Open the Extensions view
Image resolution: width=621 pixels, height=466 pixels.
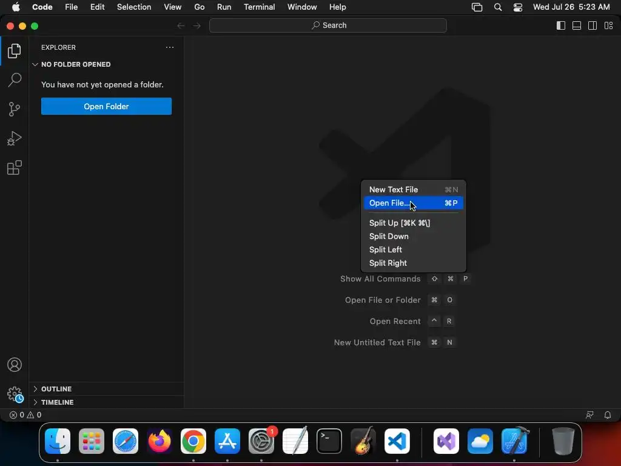point(15,167)
